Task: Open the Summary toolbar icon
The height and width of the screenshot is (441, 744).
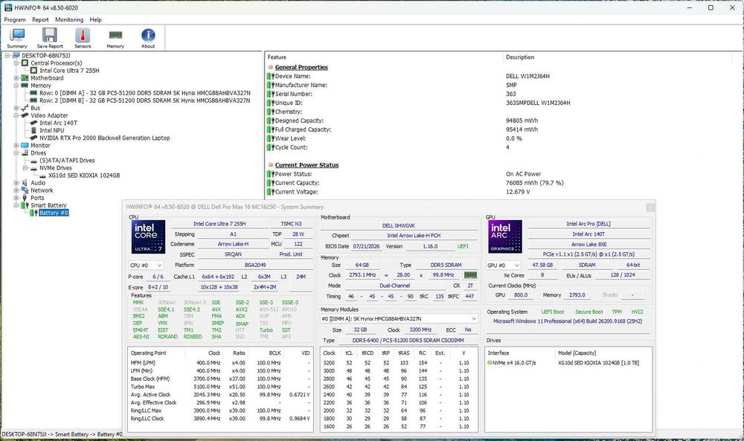Action: point(17,37)
